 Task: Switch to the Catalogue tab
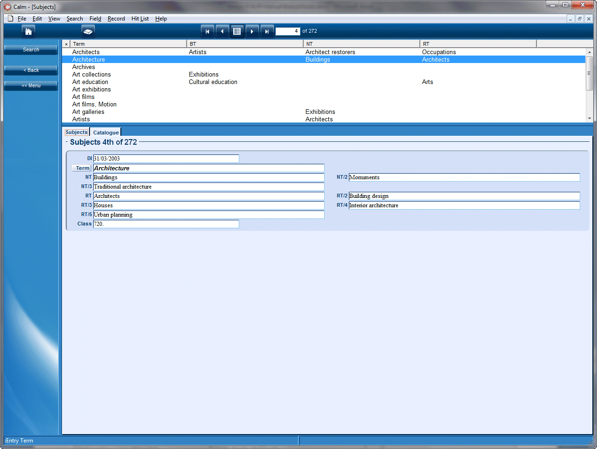pos(105,132)
